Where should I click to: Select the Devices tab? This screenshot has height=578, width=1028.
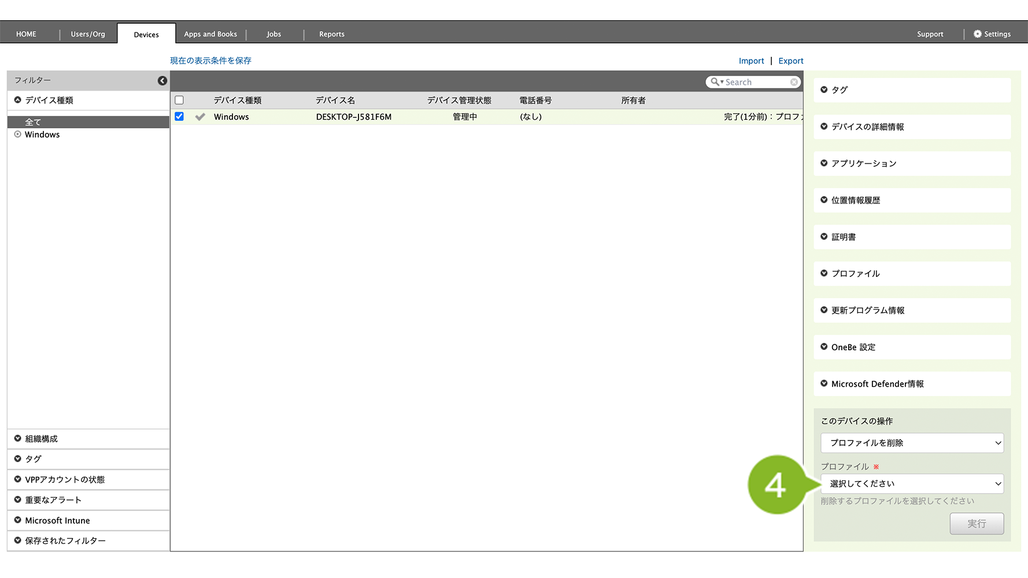click(146, 34)
